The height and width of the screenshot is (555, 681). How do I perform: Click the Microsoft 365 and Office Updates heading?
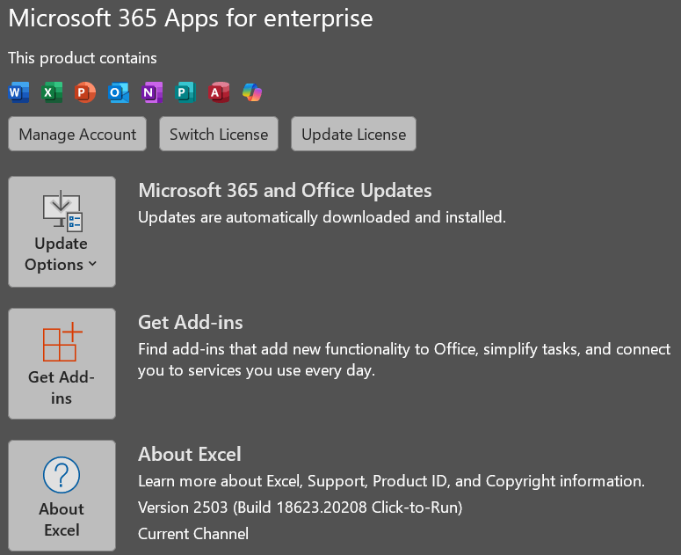(285, 191)
